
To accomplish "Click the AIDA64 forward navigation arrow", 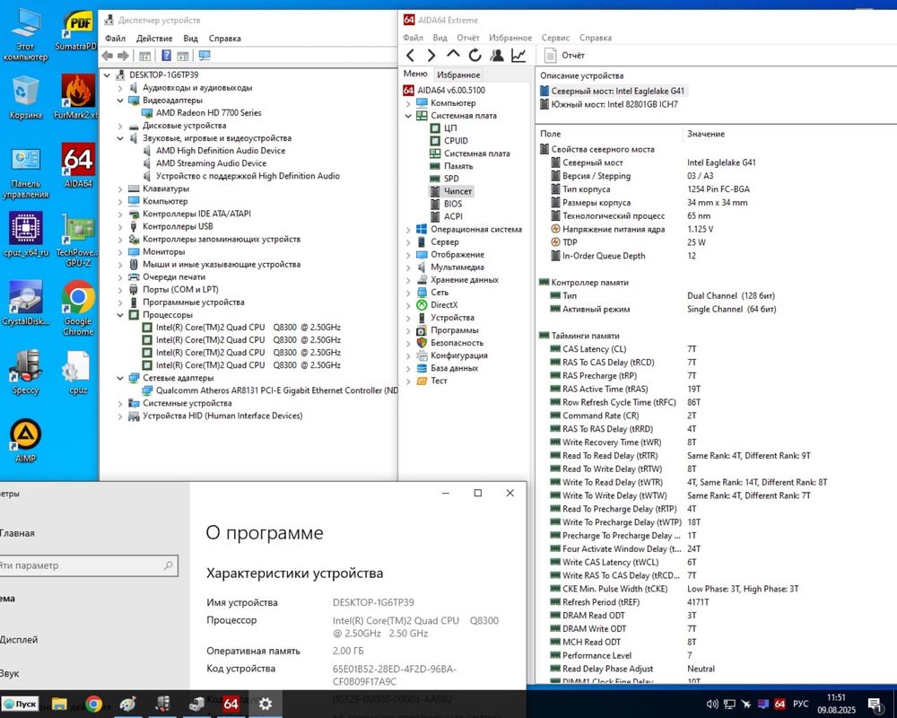I will (431, 55).
